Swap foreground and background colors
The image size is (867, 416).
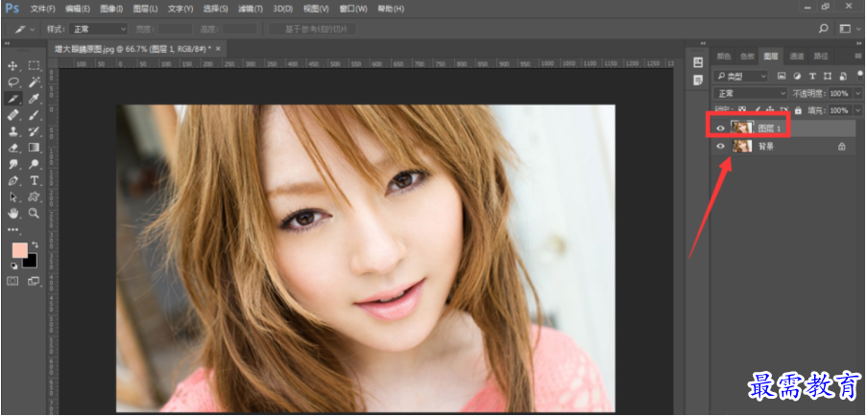(36, 244)
